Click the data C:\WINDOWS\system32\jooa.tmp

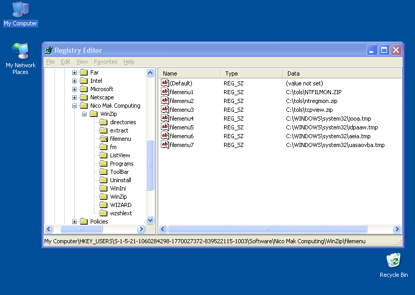(x=328, y=119)
